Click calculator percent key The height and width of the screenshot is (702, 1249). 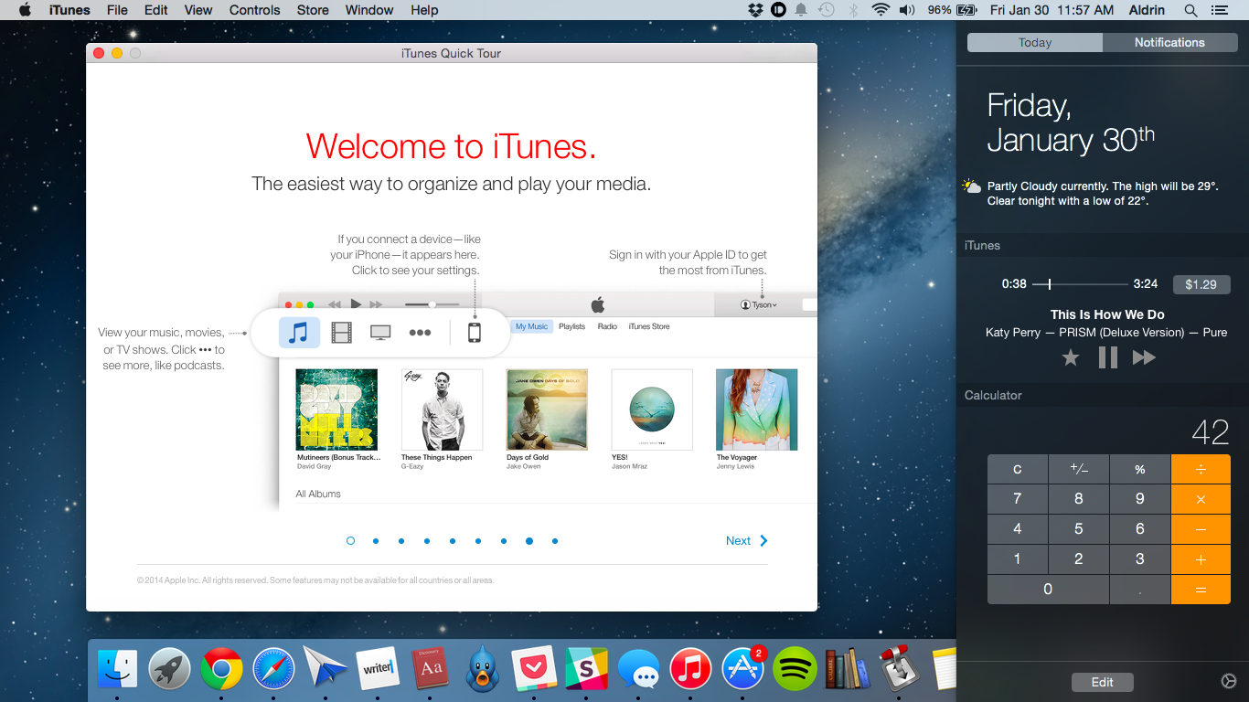[x=1140, y=469]
